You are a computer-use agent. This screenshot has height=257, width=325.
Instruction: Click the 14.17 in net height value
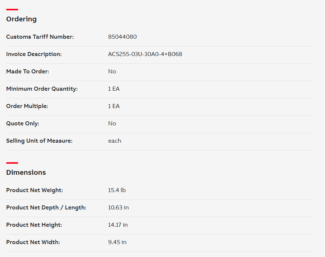(x=118, y=225)
